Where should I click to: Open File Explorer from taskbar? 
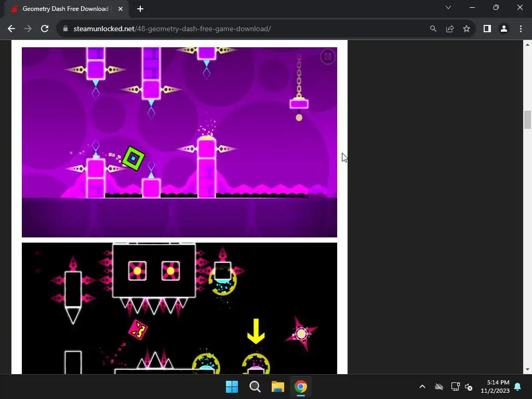(x=278, y=387)
